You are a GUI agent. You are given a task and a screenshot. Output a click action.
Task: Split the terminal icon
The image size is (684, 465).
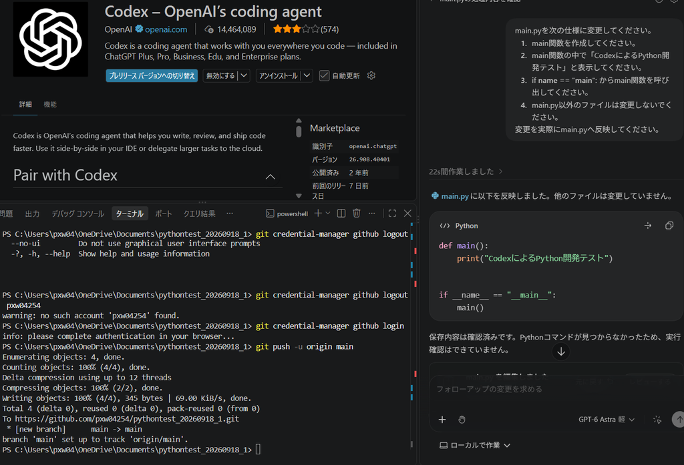click(x=341, y=213)
